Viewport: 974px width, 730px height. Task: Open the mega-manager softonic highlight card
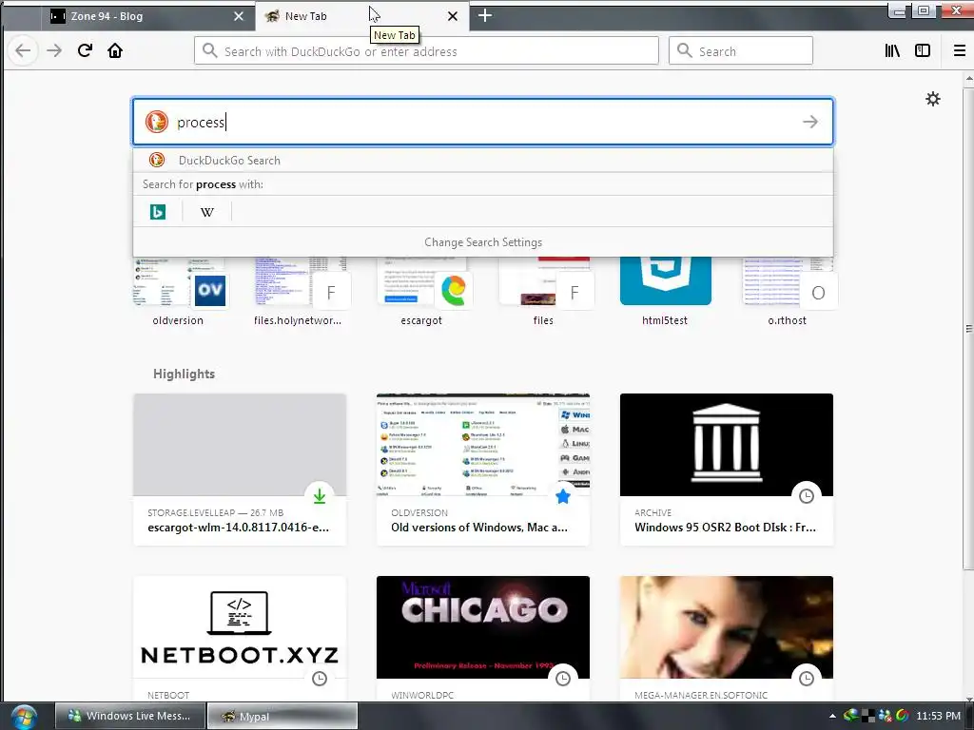coord(726,639)
